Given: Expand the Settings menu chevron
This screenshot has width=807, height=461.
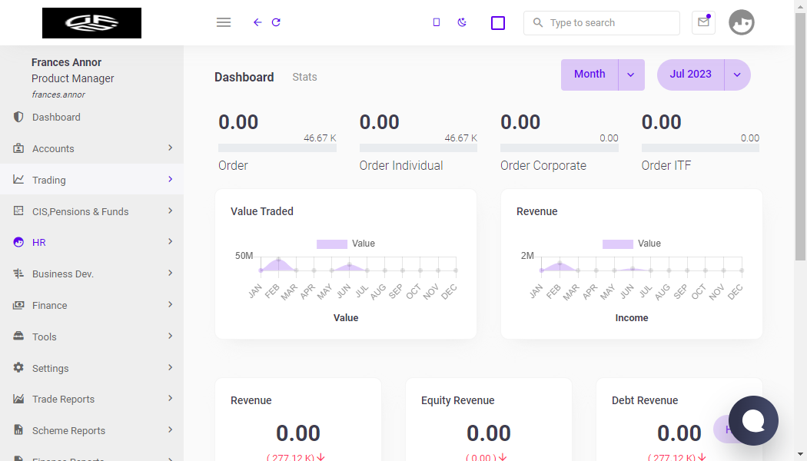Looking at the screenshot, I should click(x=171, y=367).
